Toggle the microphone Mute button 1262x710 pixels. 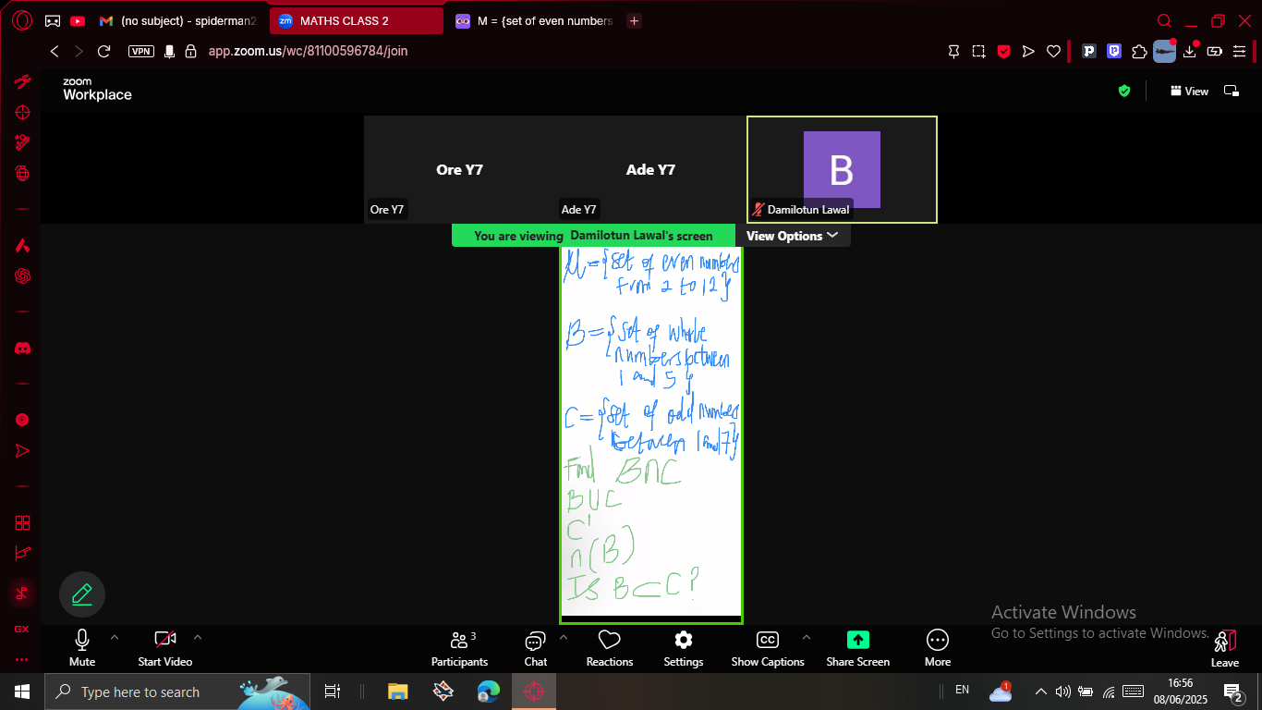pyautogui.click(x=82, y=648)
